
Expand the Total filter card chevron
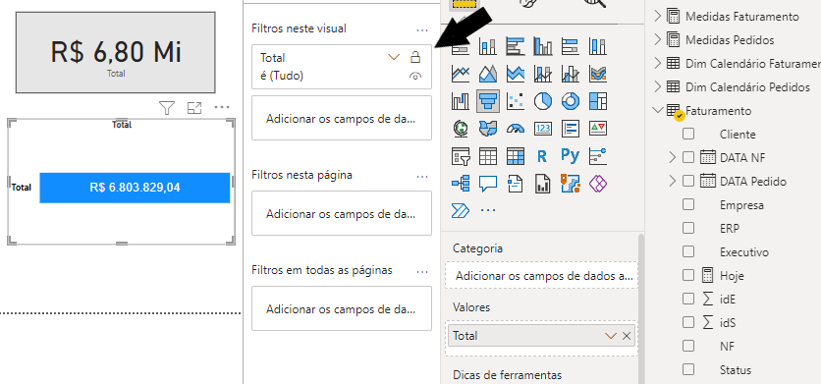tap(394, 57)
